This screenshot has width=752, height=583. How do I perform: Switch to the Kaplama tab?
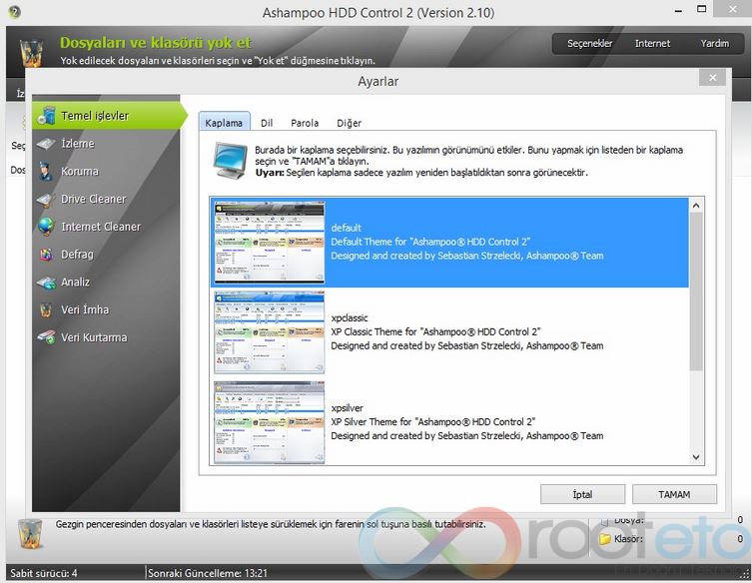click(224, 122)
